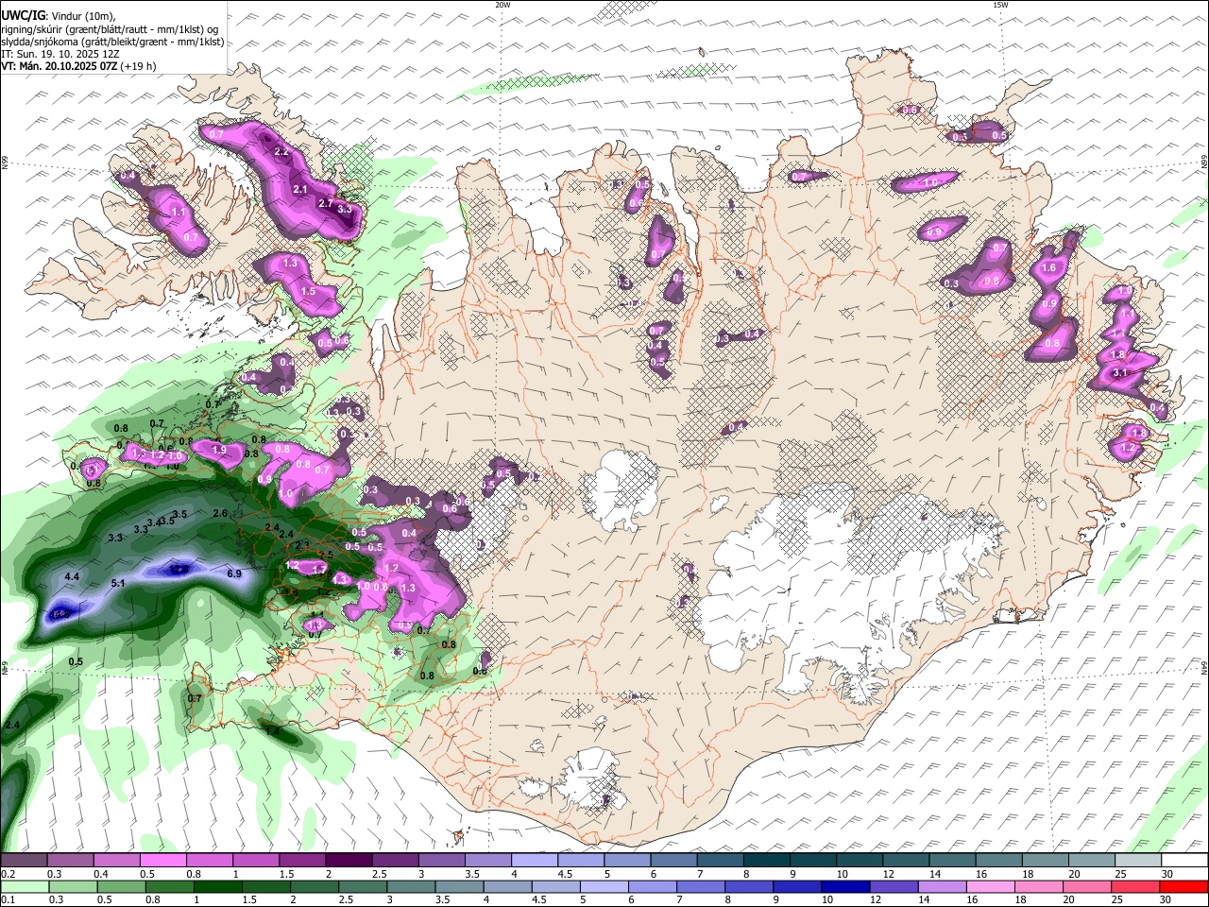This screenshot has width=1209, height=907.
Task: Click the dusky mauve 0.2–0.3 snow legend swatch
Action: tap(23, 860)
